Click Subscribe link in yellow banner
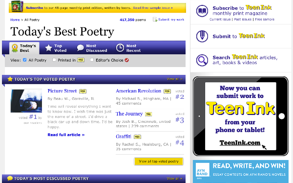This screenshot has height=183, width=293. click(x=35, y=8)
